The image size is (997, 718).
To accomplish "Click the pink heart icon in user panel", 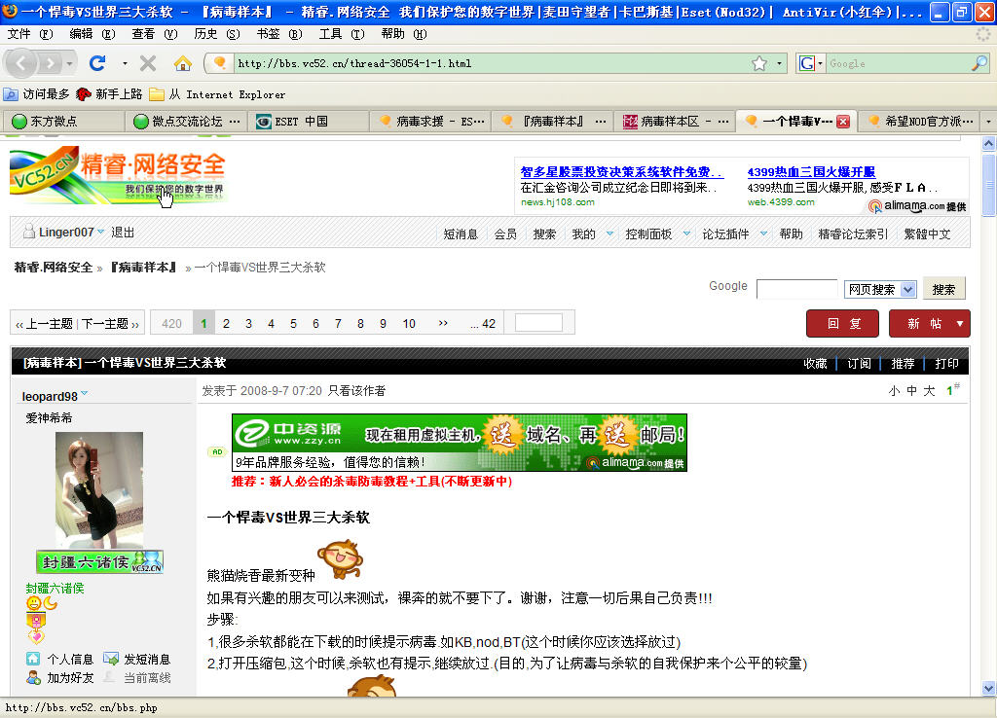I will click(36, 635).
